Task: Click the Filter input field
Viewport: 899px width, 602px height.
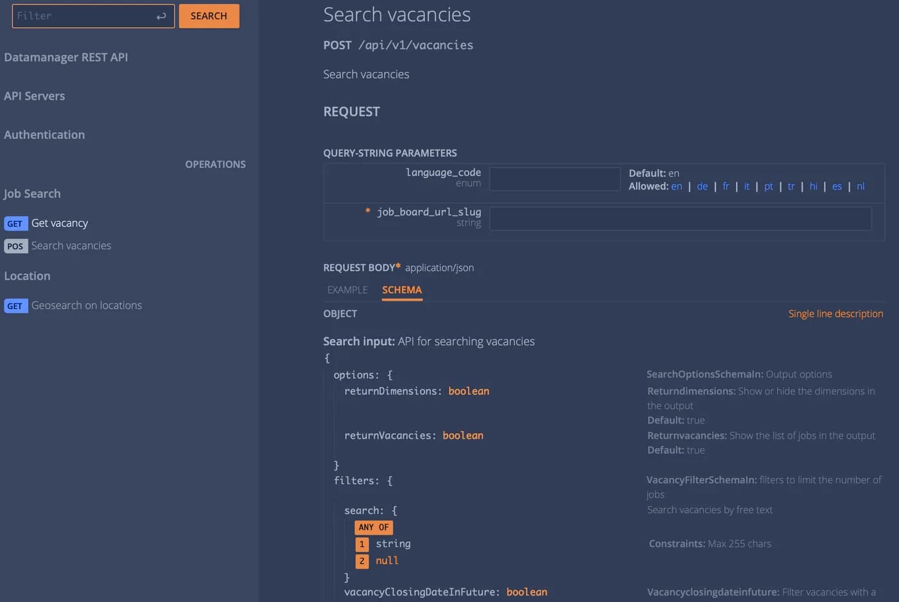Action: [x=93, y=16]
